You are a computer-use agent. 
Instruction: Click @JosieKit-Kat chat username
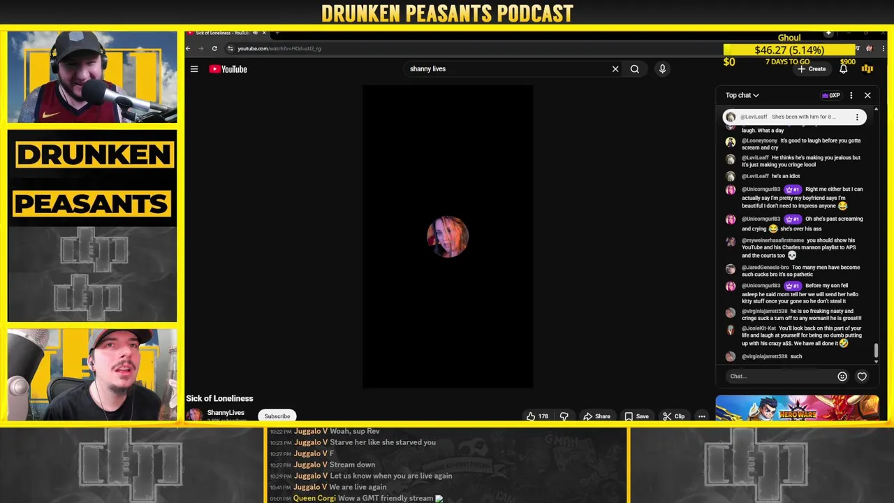point(759,328)
